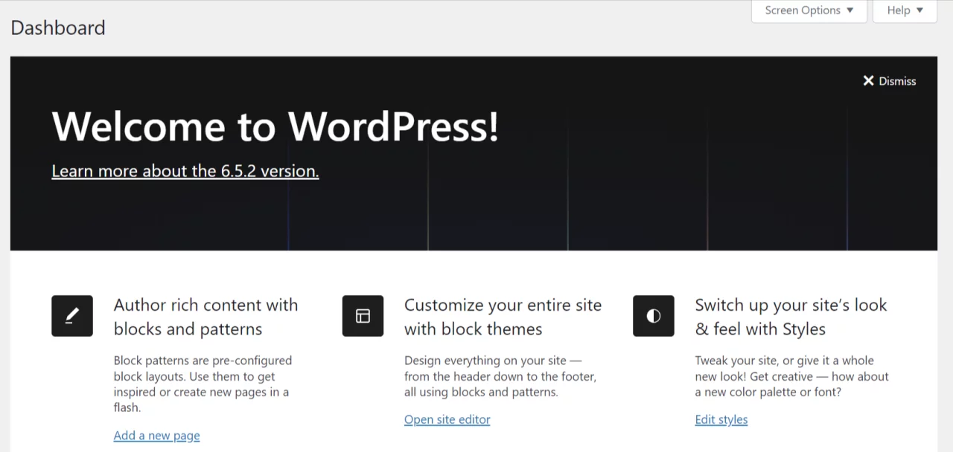Click the pencil edit icon beside Author rich content
953x452 pixels.
coord(72,316)
